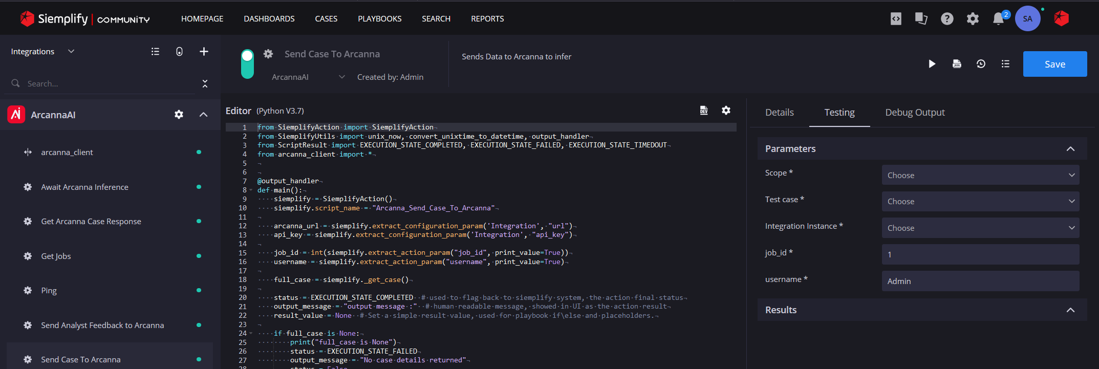Click the red Siemplify icon at top right
The image size is (1099, 369).
(1062, 18)
